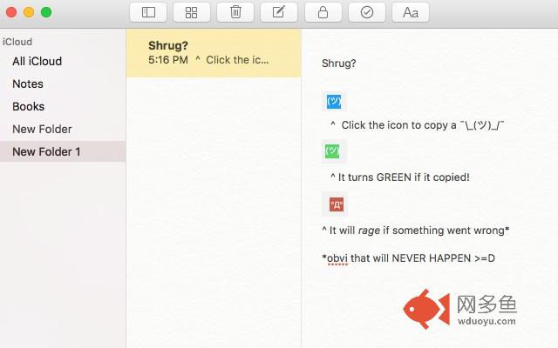Lock the note using padlock button
The height and width of the screenshot is (348, 558).
tap(323, 12)
